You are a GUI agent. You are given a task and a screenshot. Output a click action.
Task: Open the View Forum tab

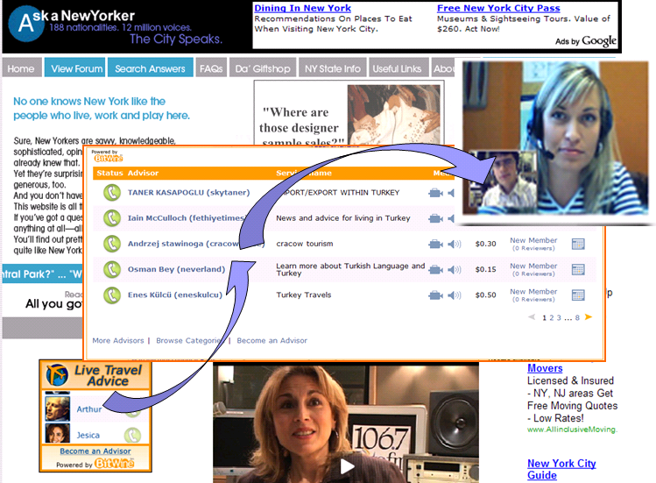[76, 68]
